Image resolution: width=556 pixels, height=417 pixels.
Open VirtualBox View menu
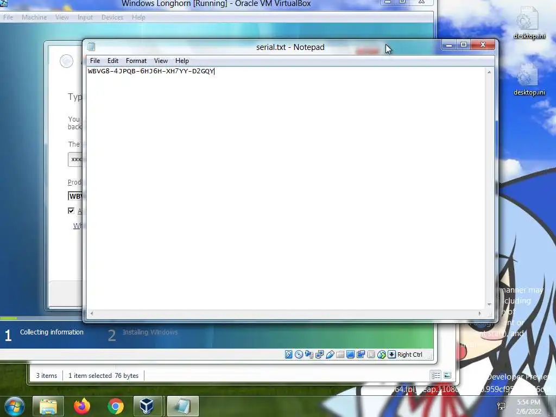62,17
